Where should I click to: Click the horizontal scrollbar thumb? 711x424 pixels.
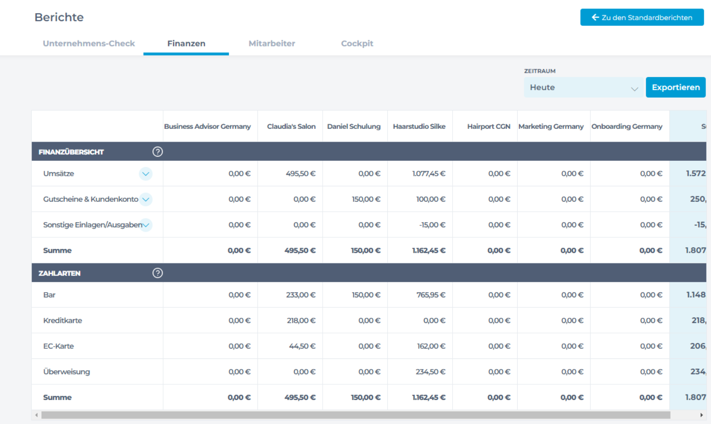click(x=355, y=415)
